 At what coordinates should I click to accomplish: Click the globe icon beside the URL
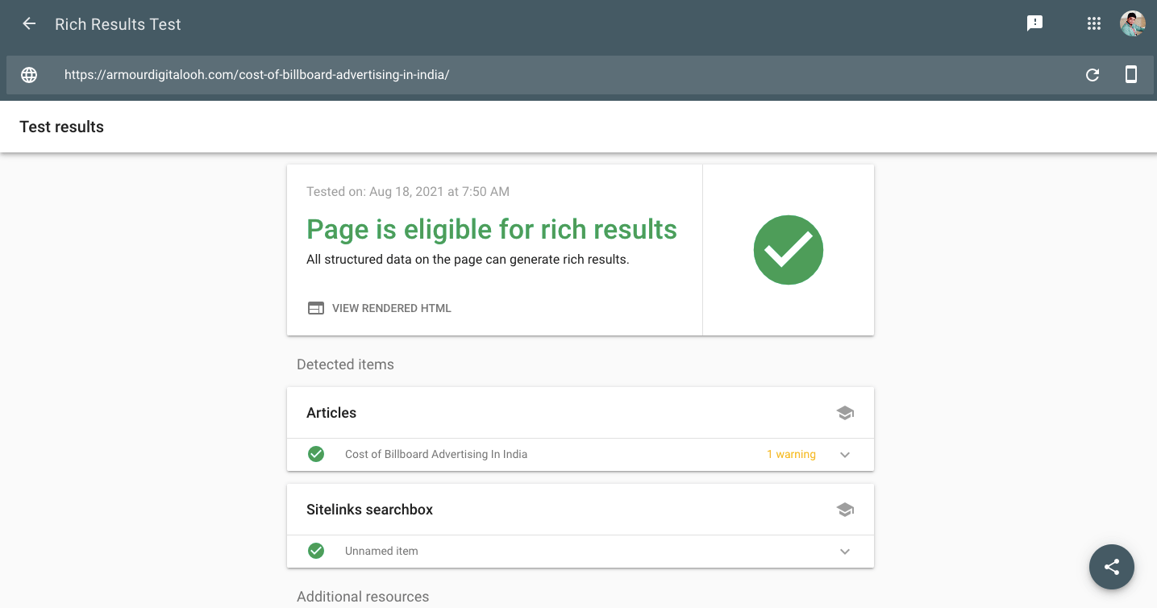29,75
